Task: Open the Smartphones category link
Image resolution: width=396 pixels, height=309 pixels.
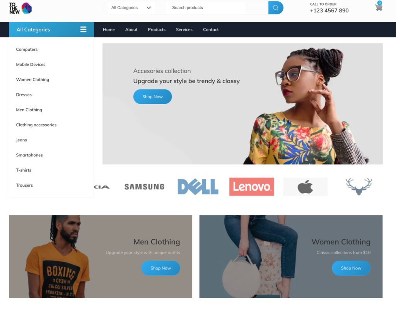Action: pyautogui.click(x=29, y=155)
